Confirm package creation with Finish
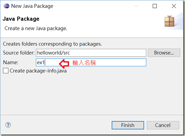Image resolution: width=185 pixels, height=136 pixels. click(128, 125)
